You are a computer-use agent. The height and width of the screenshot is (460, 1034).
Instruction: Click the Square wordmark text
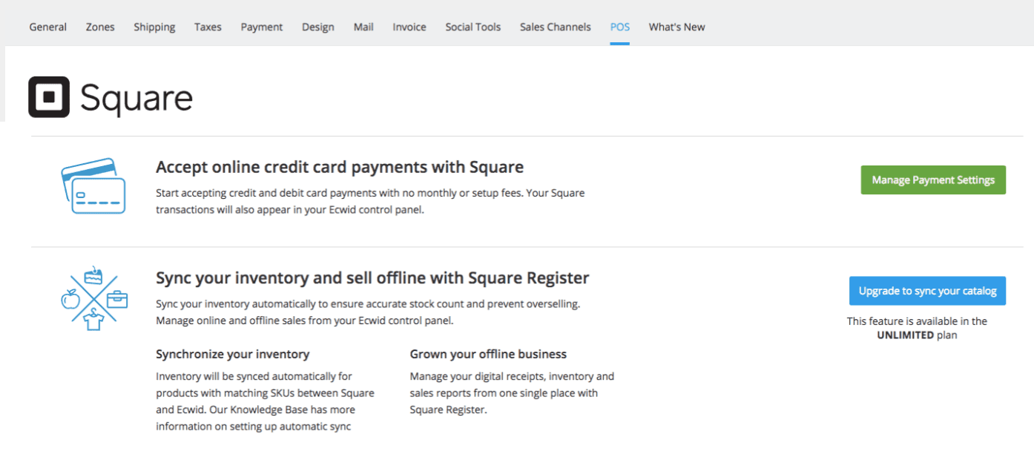(x=136, y=99)
